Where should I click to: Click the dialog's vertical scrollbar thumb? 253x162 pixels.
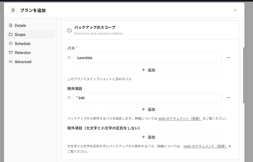click(244, 75)
